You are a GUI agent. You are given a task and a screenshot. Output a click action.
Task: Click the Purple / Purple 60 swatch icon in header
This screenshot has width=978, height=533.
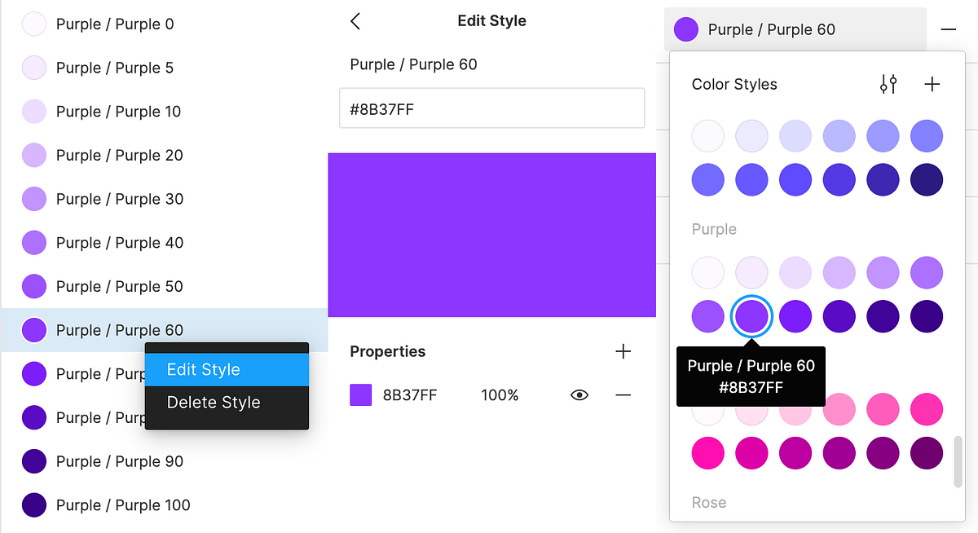coord(685,29)
